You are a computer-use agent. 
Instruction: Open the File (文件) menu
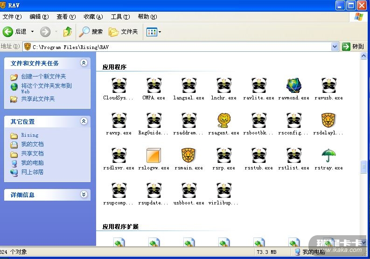(x=12, y=17)
